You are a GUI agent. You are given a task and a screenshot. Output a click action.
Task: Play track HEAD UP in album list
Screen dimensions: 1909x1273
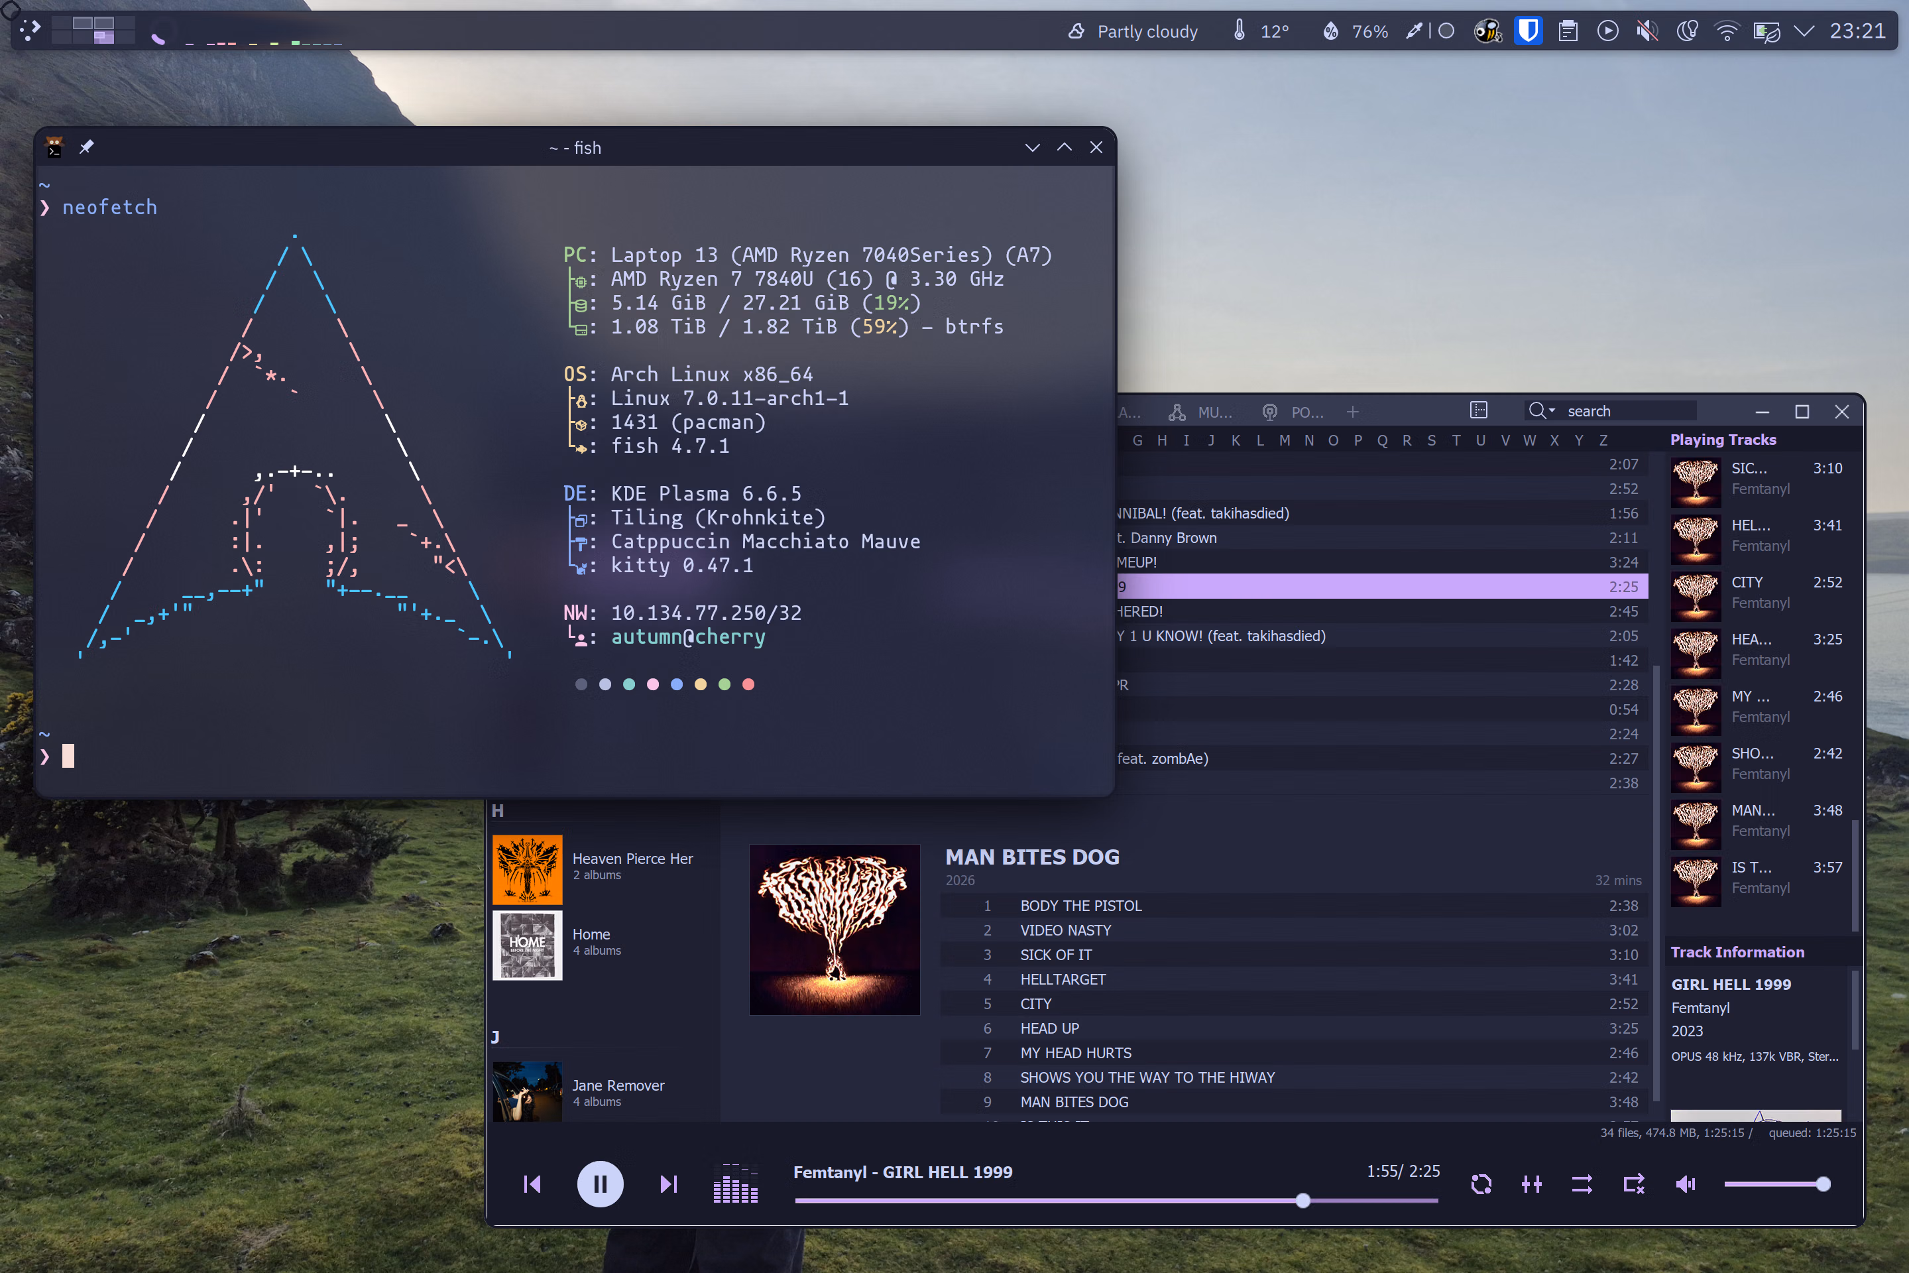point(1294,1028)
